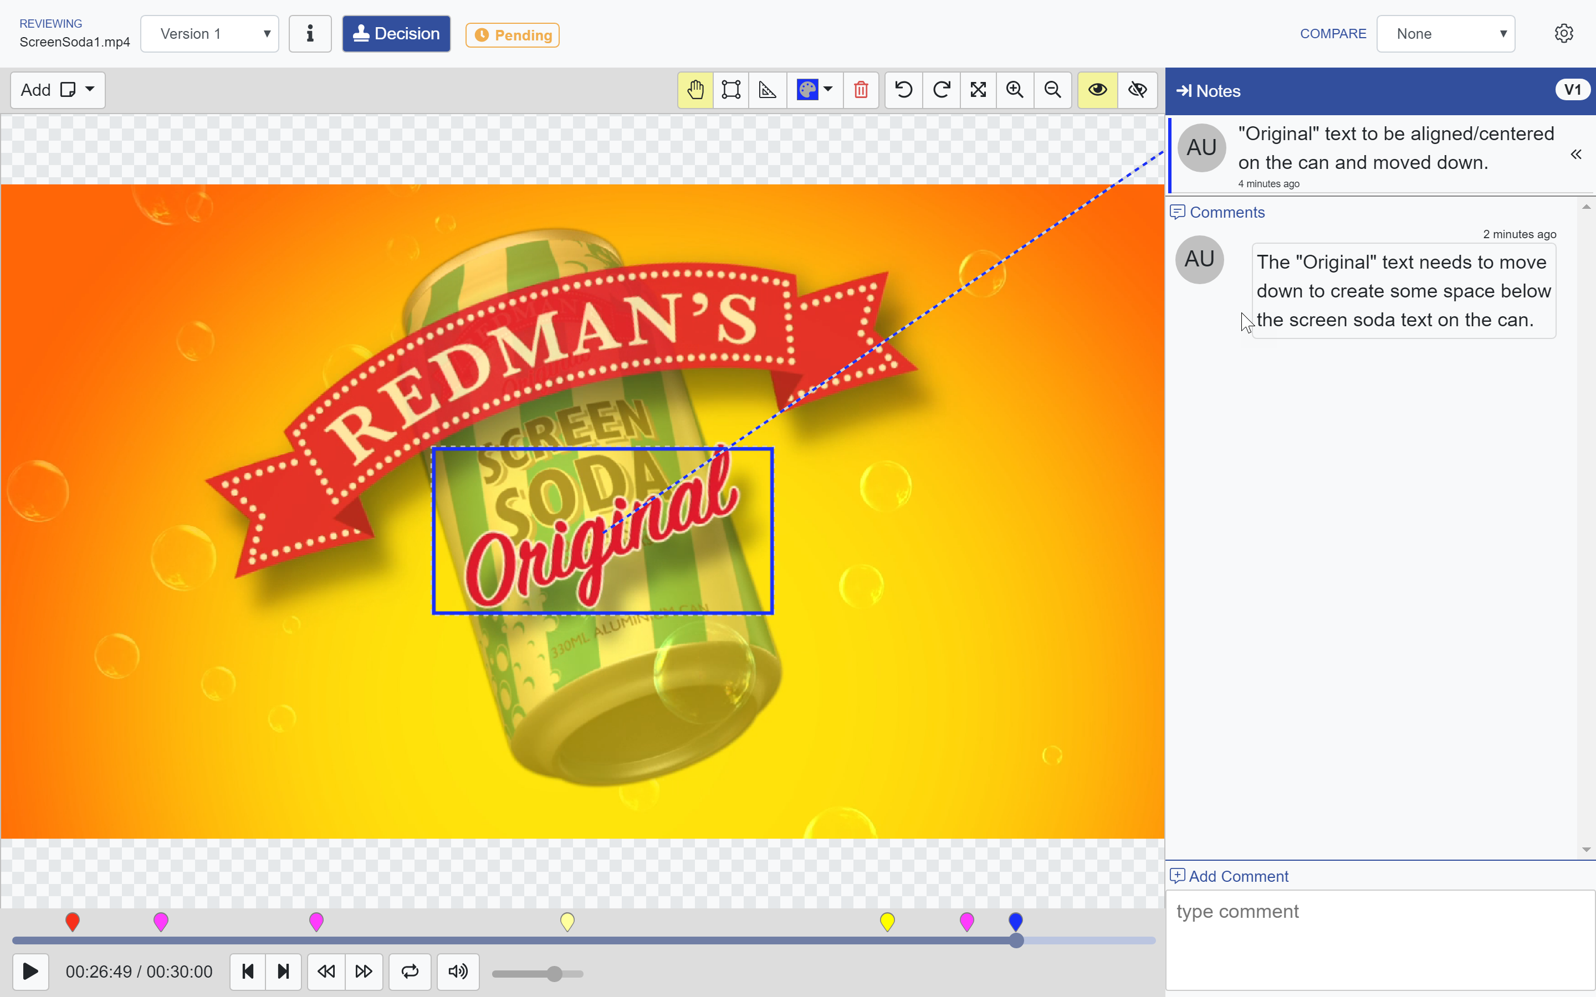This screenshot has height=997, width=1596.
Task: Open the Compare None dropdown
Action: tap(1446, 34)
